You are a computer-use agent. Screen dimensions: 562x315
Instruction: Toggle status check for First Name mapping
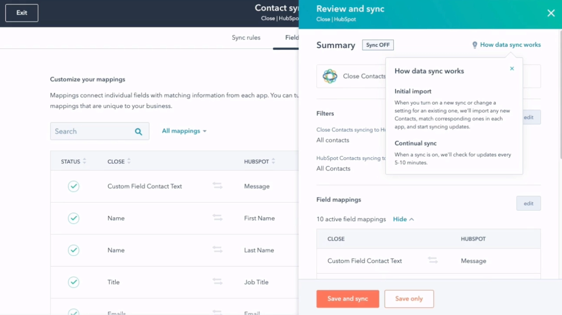point(73,218)
